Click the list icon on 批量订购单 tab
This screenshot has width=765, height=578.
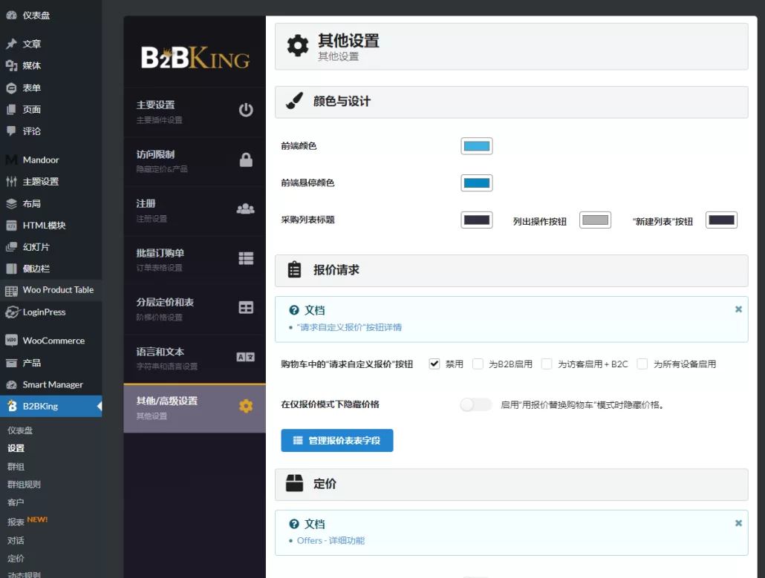tap(246, 258)
